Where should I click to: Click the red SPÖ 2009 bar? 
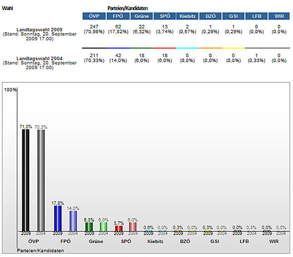pos(119,229)
